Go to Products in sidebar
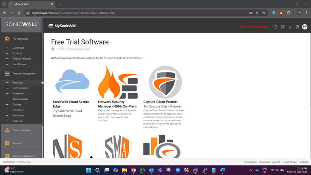The height and width of the screenshot is (175, 311). [17, 53]
